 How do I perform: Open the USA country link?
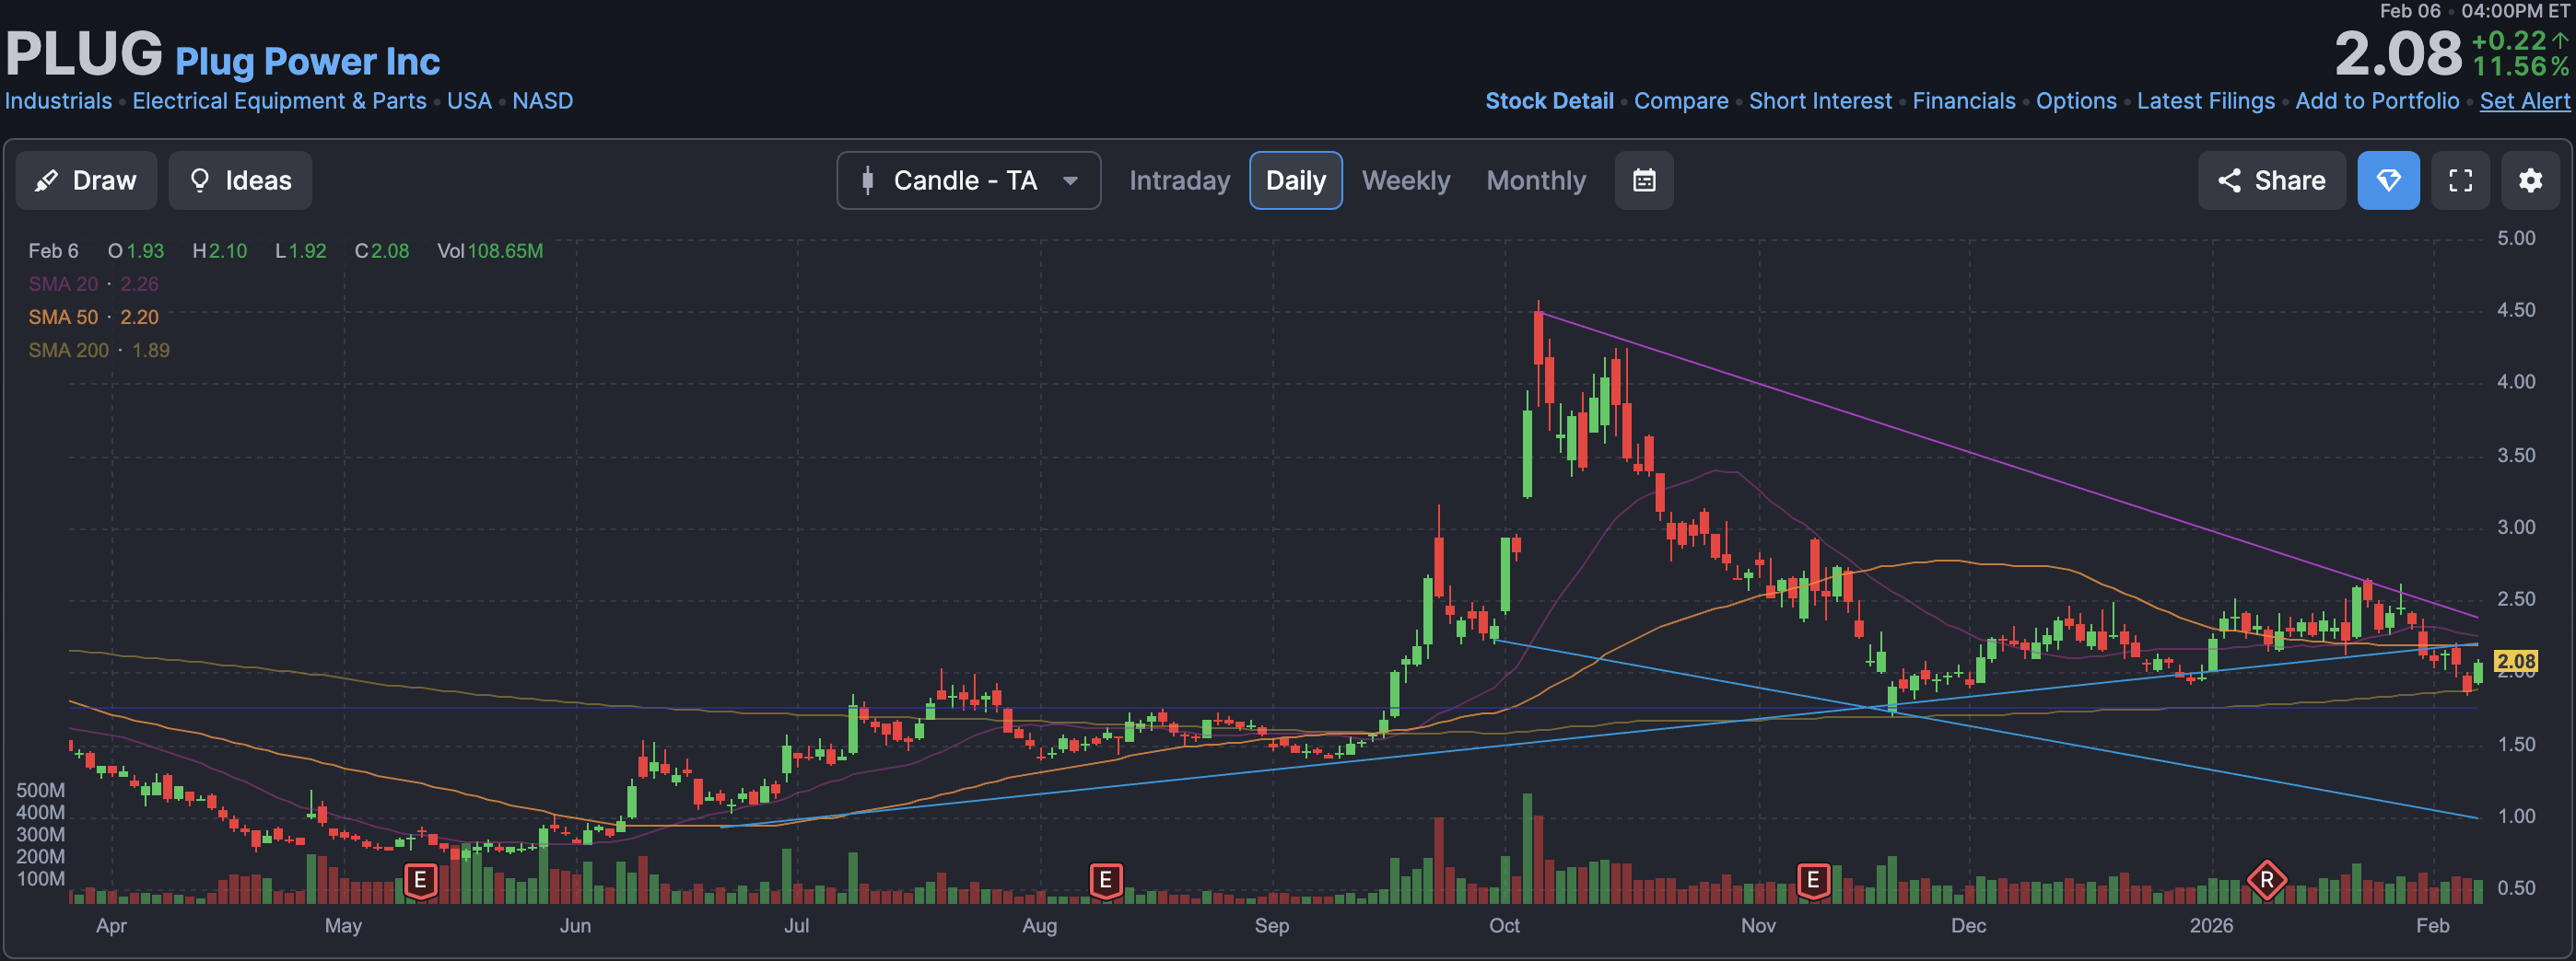[x=469, y=101]
